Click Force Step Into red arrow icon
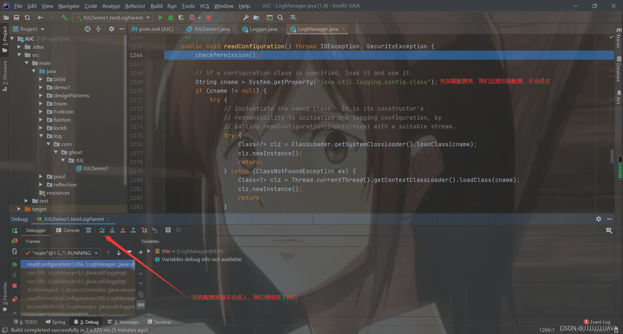The height and width of the screenshot is (334, 623). tap(123, 230)
